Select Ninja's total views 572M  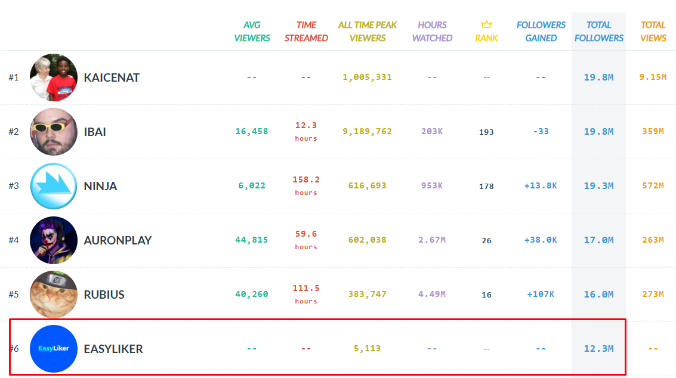[653, 186]
